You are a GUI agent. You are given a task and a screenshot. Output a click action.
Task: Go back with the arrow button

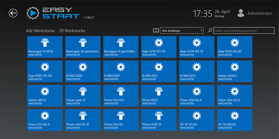click(x=13, y=13)
